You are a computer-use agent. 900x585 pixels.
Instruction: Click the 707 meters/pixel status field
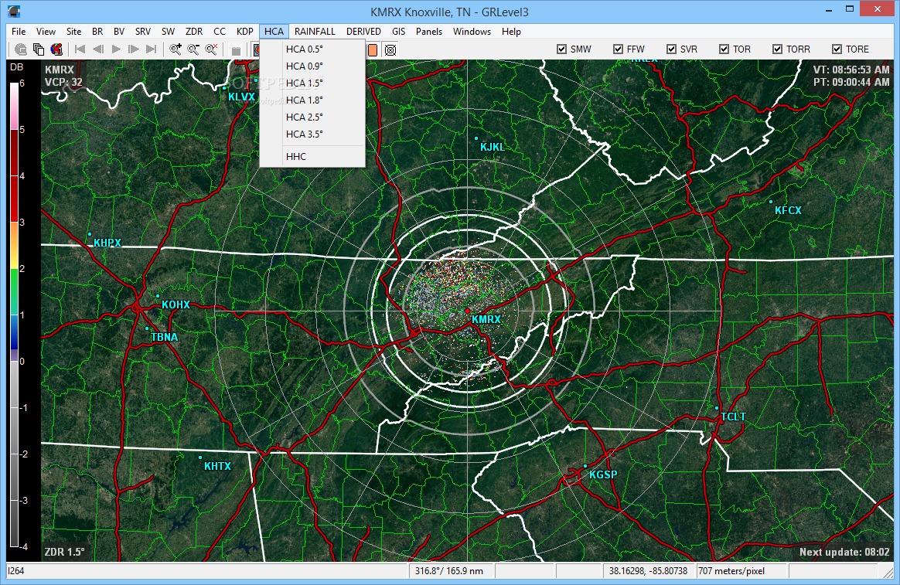click(741, 570)
